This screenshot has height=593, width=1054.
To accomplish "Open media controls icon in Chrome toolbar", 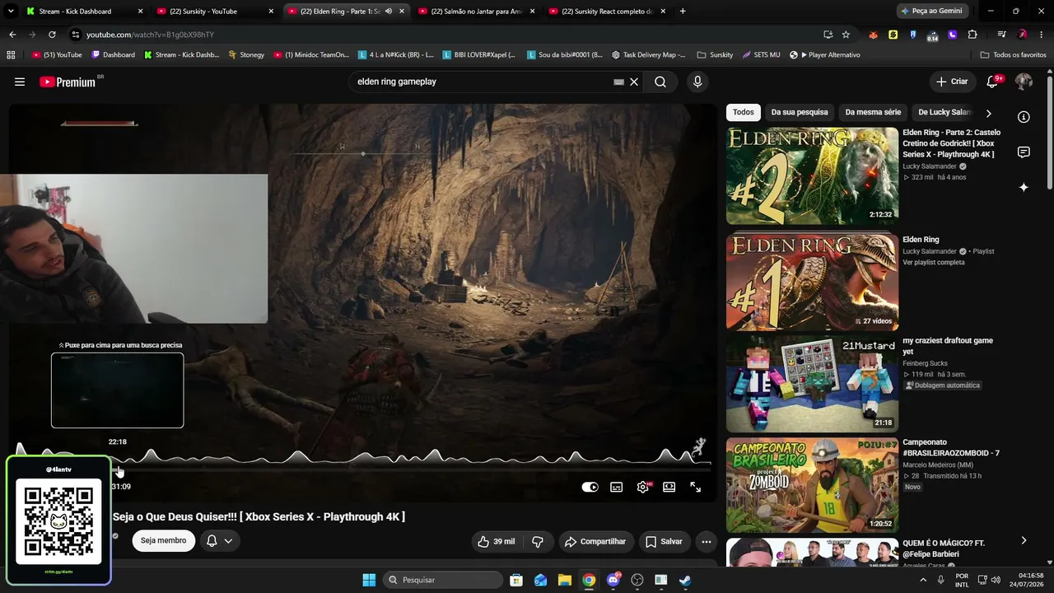I will (x=1001, y=35).
